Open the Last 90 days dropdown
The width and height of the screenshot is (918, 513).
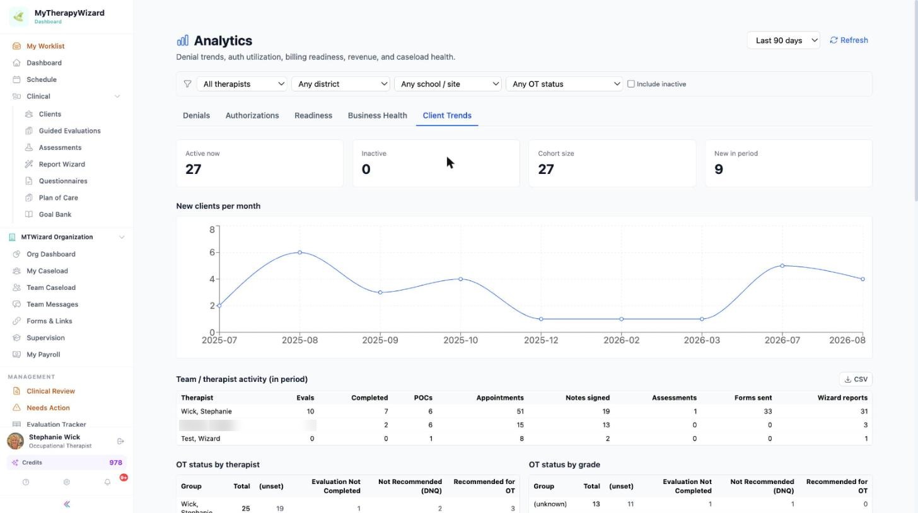pos(783,40)
